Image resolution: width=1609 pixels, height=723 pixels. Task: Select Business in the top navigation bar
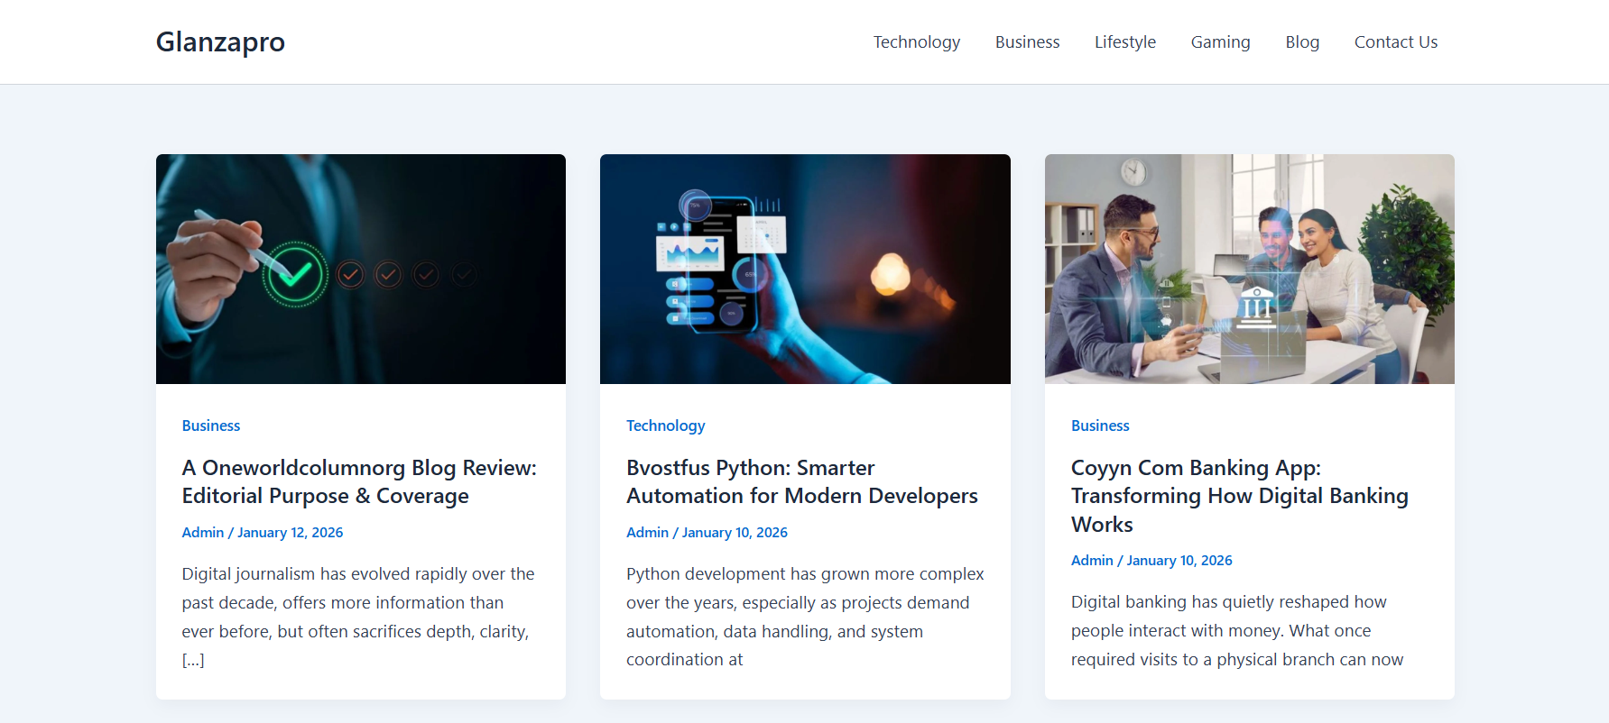pos(1027,42)
